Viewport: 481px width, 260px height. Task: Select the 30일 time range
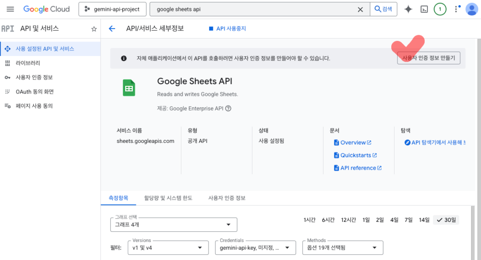(447, 220)
